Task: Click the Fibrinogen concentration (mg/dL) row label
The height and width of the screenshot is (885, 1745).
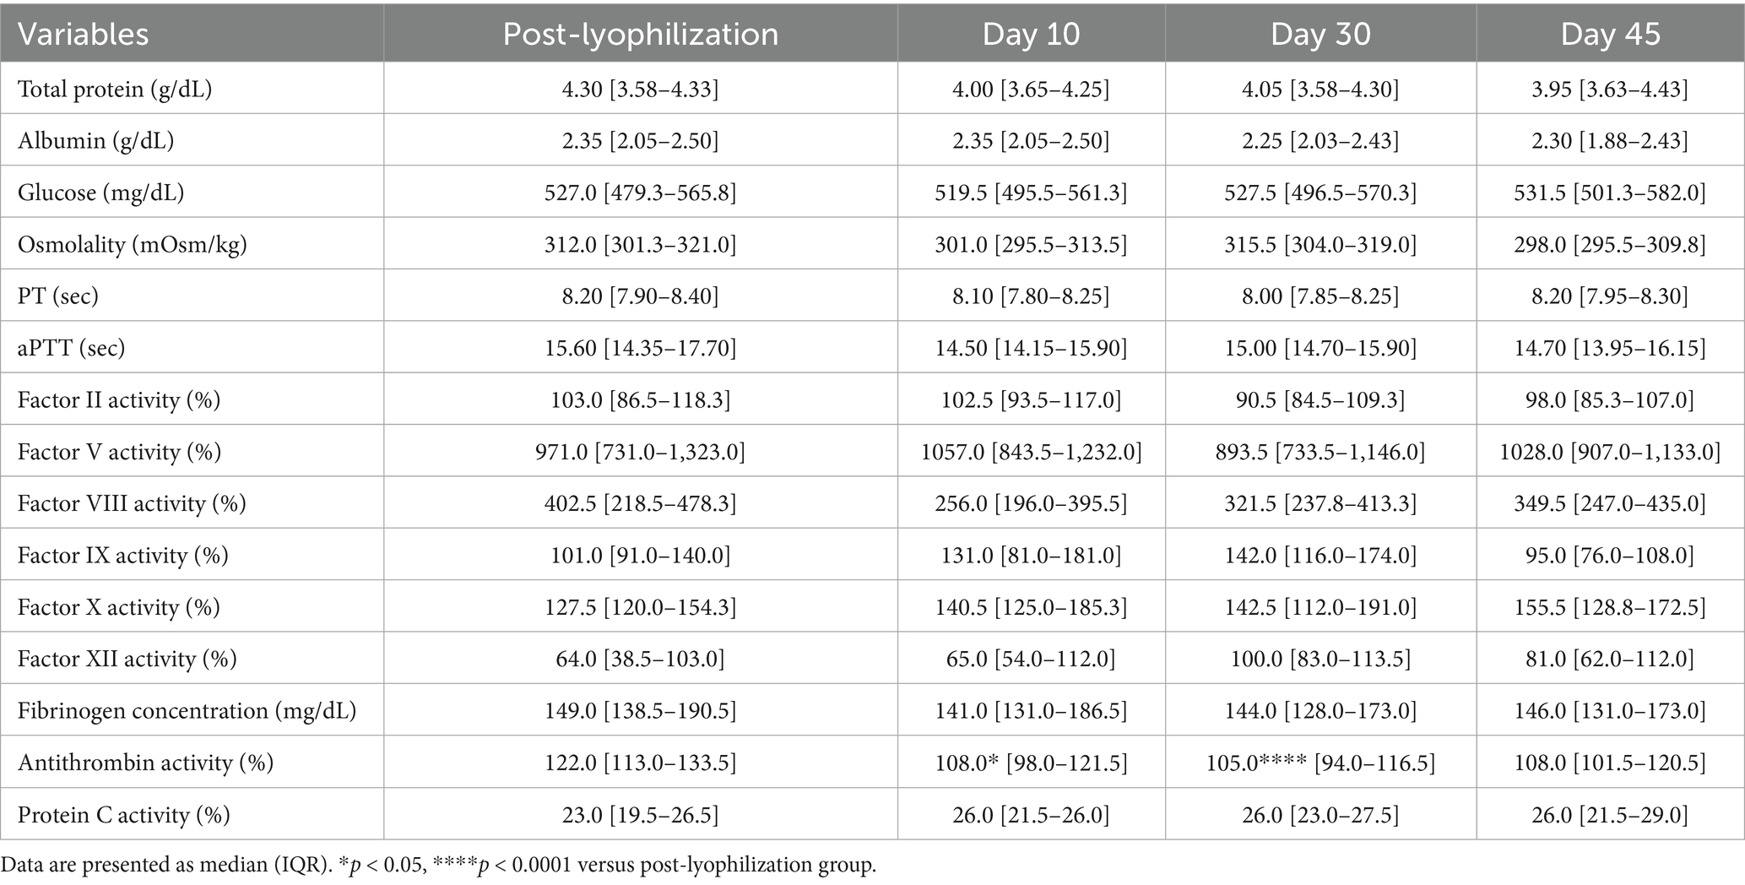Action: tap(187, 711)
